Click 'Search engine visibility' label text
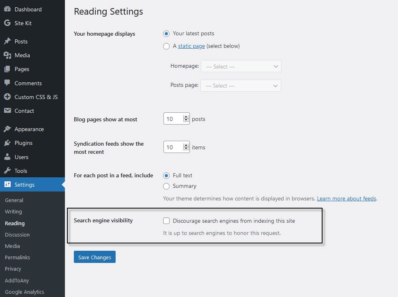This screenshot has height=297, width=398. point(103,220)
